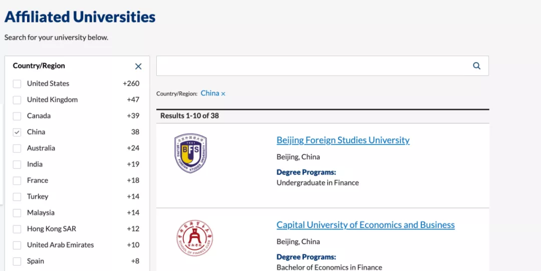Check the Spain checkbox
The width and height of the screenshot is (541, 271).
(17, 261)
